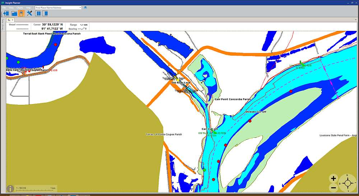Open the File menu
Screen dimensions: 359x196
pyautogui.click(x=4, y=8)
